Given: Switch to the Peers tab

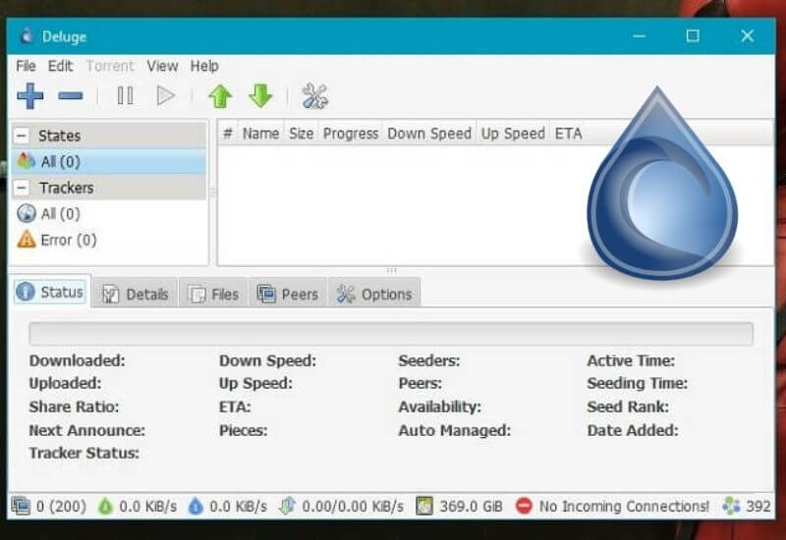Looking at the screenshot, I should pyautogui.click(x=288, y=294).
